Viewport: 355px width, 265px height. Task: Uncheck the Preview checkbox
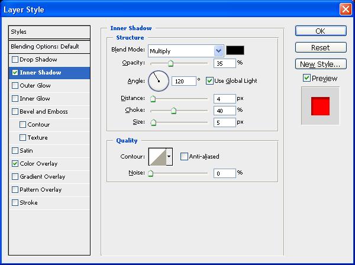pos(306,78)
